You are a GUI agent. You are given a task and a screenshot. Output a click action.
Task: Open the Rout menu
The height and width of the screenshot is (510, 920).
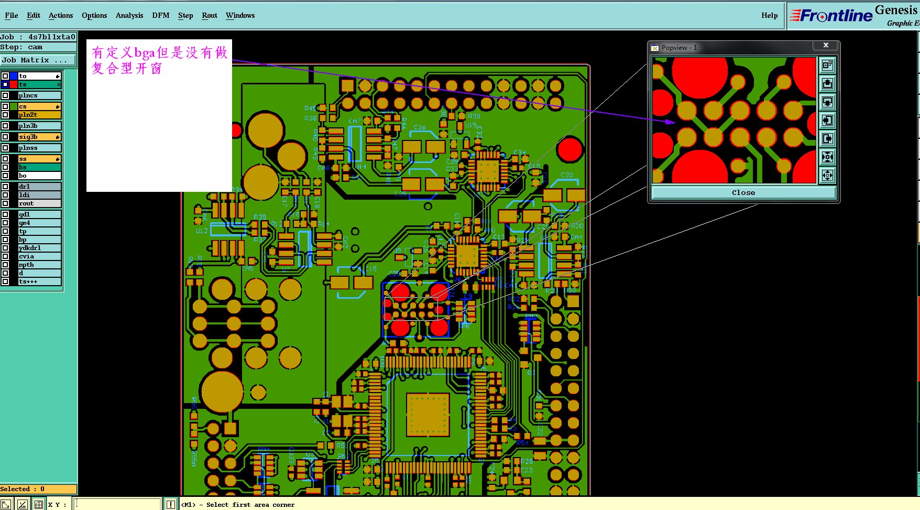pyautogui.click(x=210, y=15)
